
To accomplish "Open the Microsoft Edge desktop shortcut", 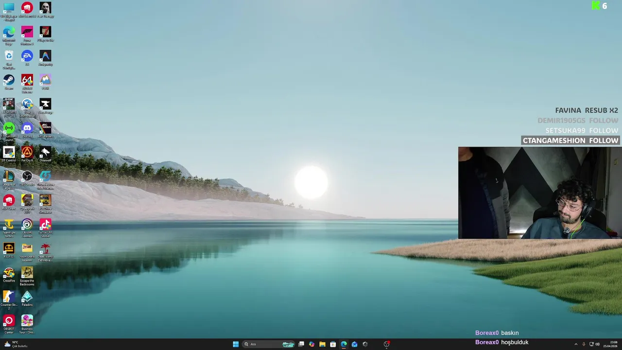I will 9,35.
